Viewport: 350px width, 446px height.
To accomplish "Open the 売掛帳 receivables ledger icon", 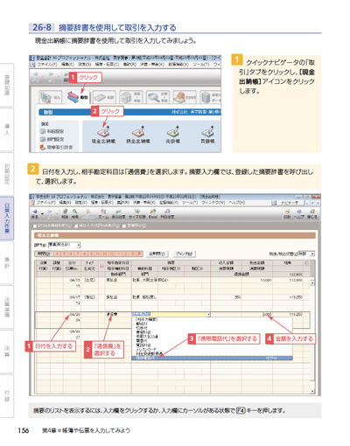I will coord(173,135).
